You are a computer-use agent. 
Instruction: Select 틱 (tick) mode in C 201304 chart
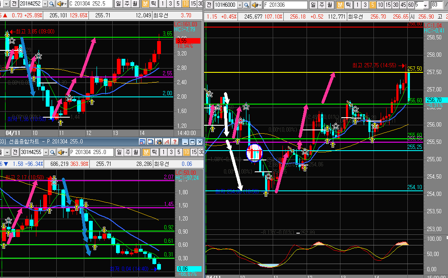pyautogui.click(x=153, y=4)
